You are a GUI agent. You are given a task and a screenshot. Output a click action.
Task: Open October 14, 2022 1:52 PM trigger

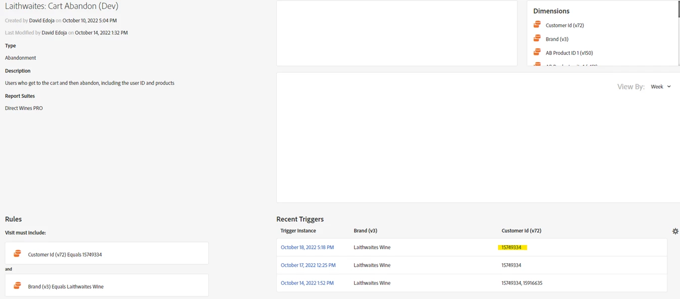[x=307, y=283]
